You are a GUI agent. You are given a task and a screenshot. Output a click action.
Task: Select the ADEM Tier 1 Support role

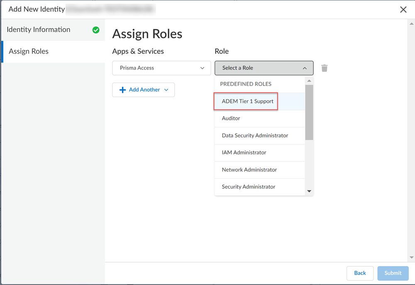(248, 101)
